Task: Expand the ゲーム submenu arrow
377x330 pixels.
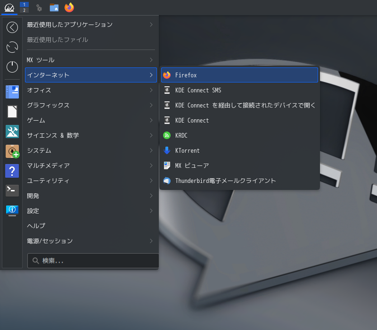Action: (x=151, y=120)
